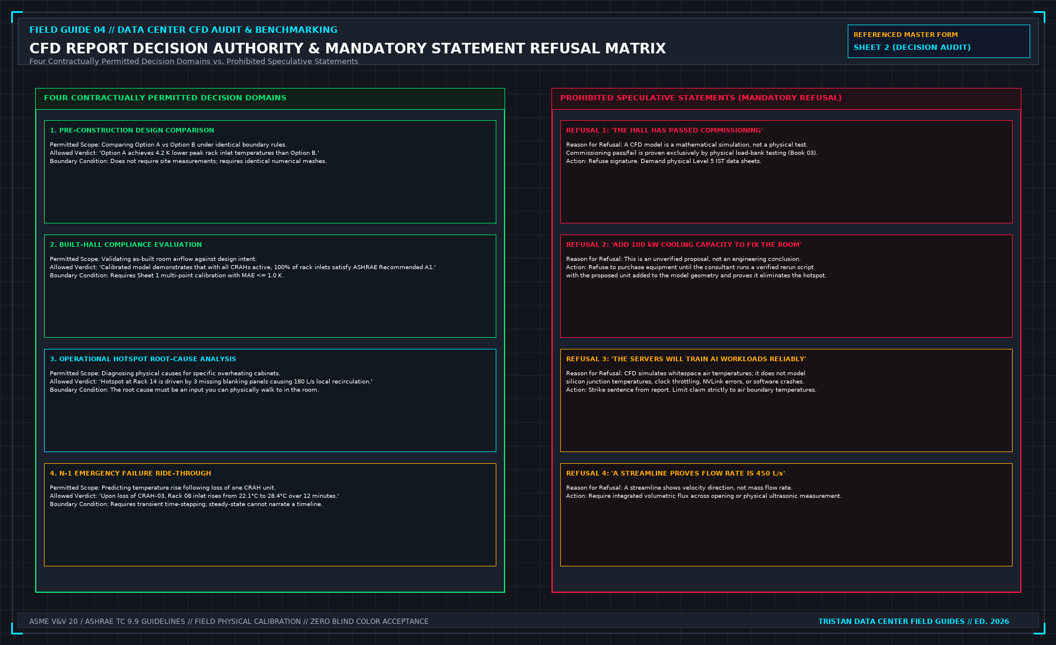Click heading "REFUSAL 4: 'A STREAMLINE PROVES FLOW RATE IS 450 L/s'"
The height and width of the screenshot is (645, 1056).
coord(675,473)
